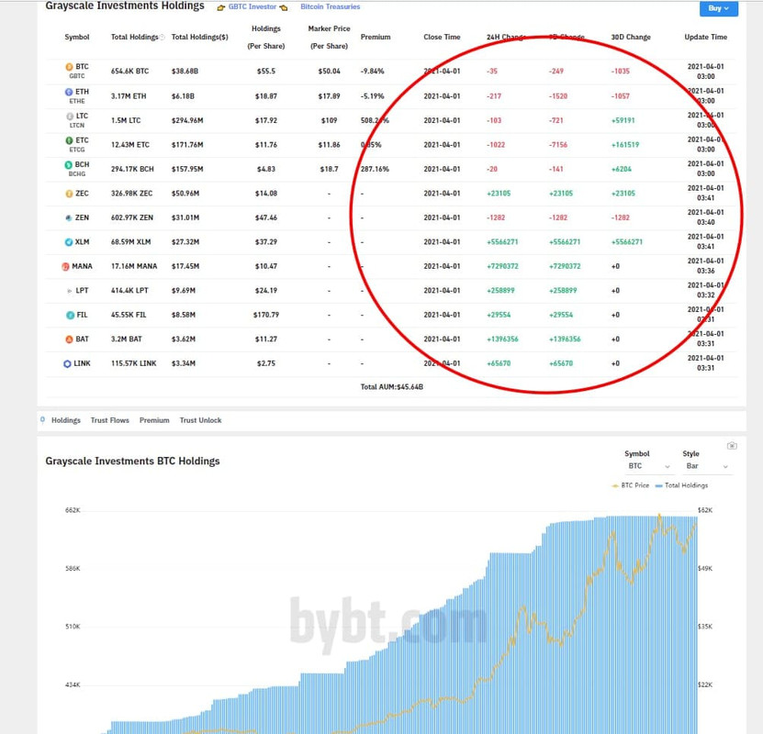
Task: Click the LTC coin icon
Action: 70,117
